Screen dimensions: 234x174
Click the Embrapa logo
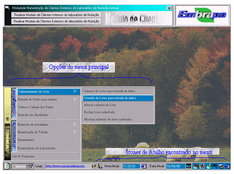click(x=202, y=15)
